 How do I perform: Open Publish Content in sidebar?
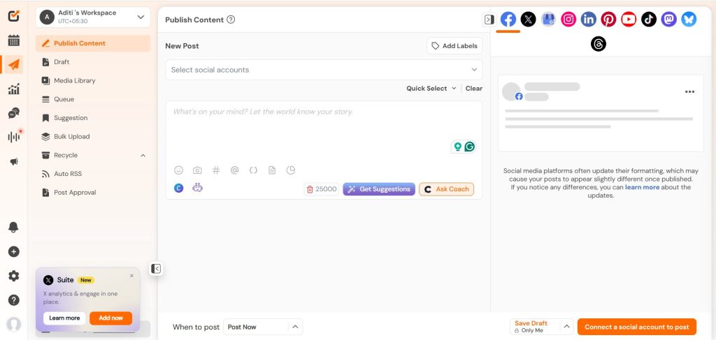tap(93, 43)
